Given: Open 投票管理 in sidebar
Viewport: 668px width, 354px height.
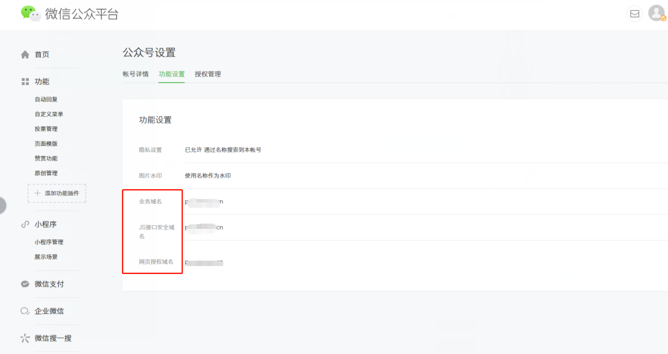Looking at the screenshot, I should coord(46,129).
